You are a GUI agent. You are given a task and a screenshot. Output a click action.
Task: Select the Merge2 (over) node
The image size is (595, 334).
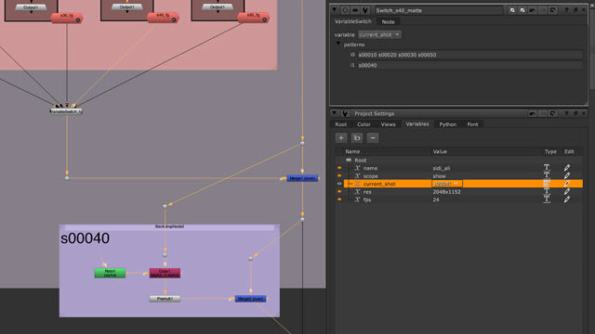point(250,299)
